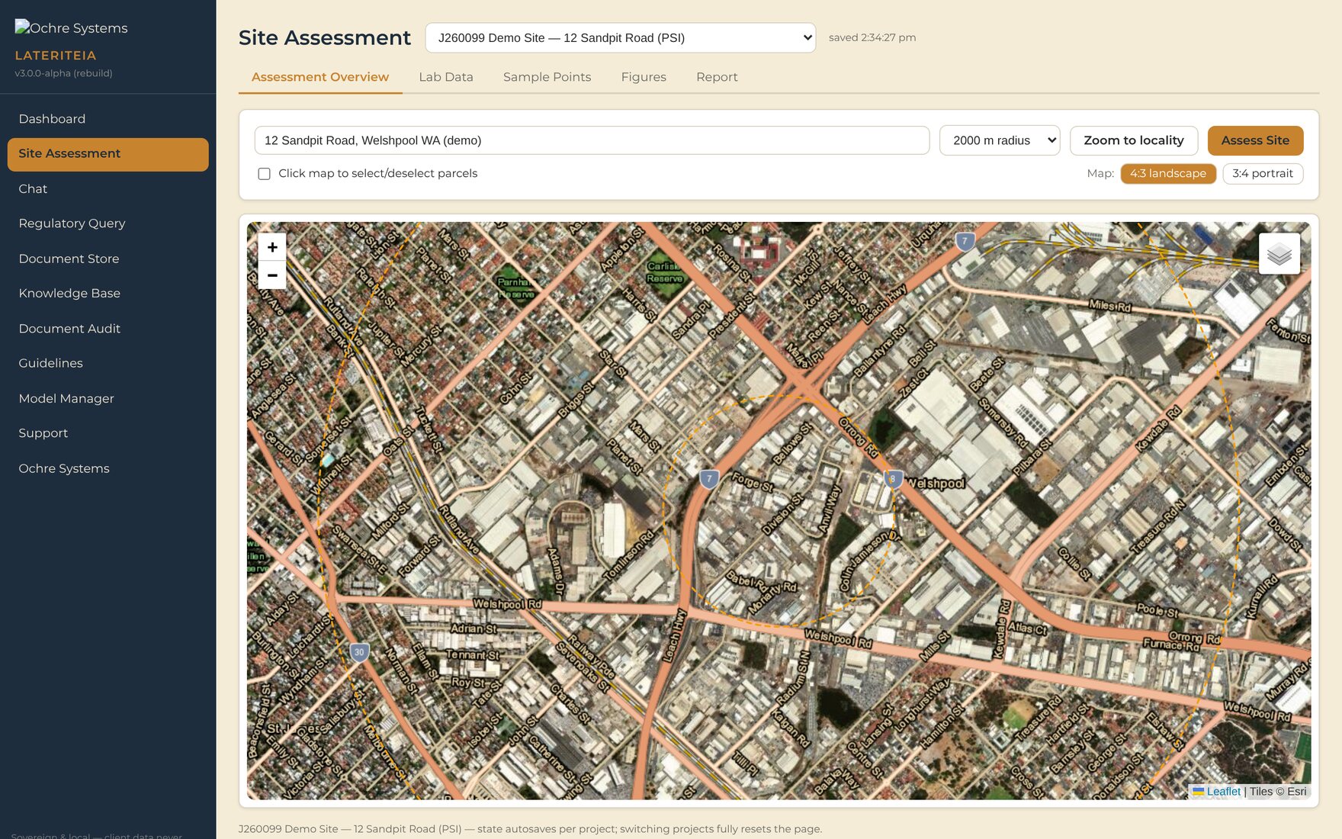This screenshot has height=839, width=1342.
Task: Click the Adrian St label on map
Action: [x=474, y=628]
